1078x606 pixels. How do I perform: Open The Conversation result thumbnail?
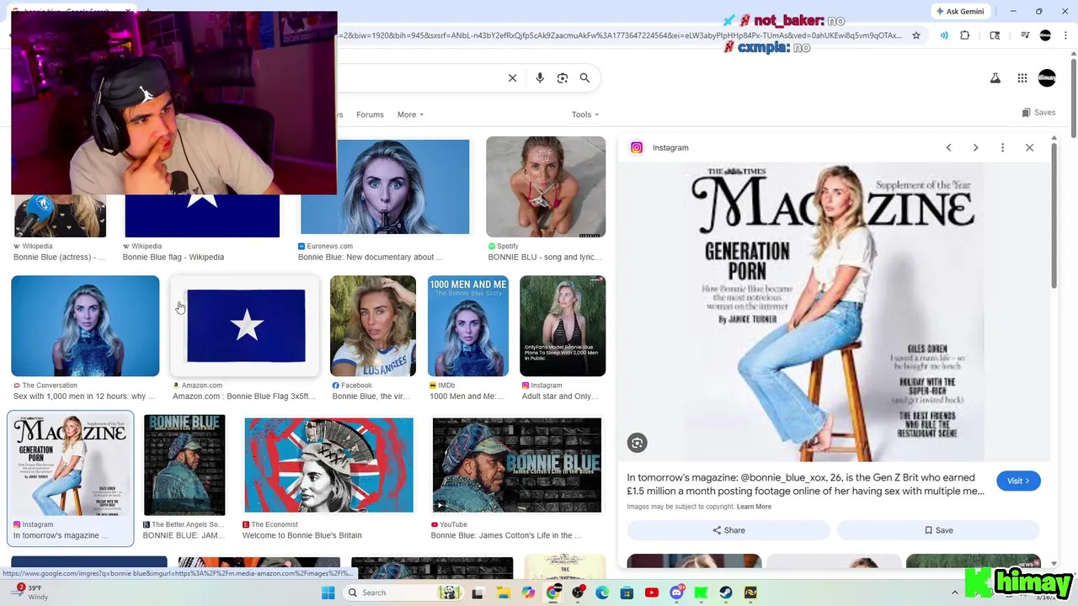(85, 326)
